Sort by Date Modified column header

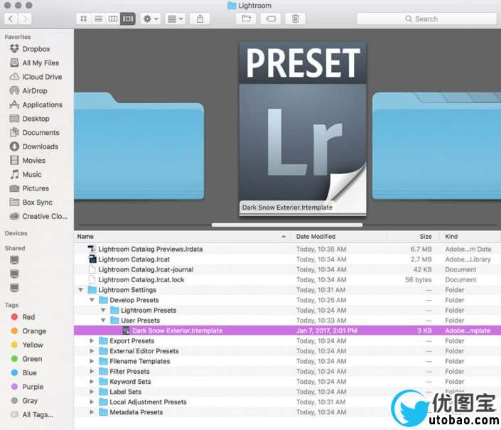click(339, 237)
